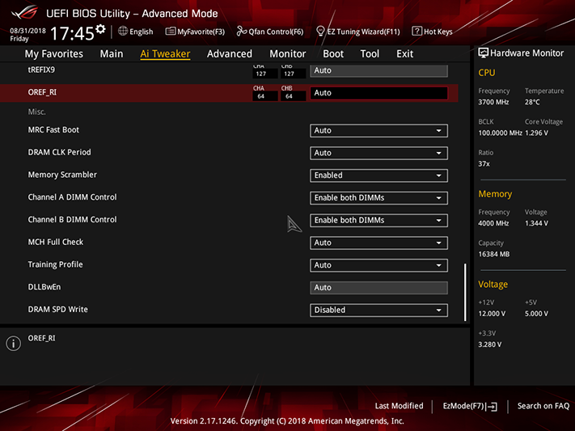Click the EzMode exit arrow icon
This screenshot has height=431, width=575.
click(x=492, y=406)
